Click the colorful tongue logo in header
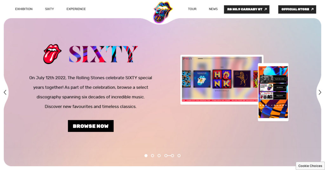This screenshot has height=170, width=325. [x=162, y=12]
